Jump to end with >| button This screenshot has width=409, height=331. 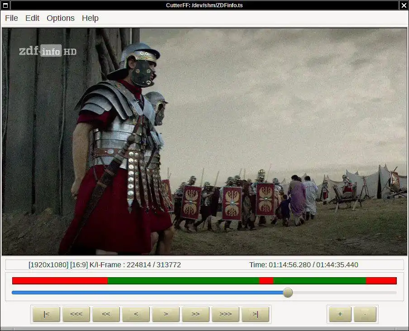click(x=255, y=314)
